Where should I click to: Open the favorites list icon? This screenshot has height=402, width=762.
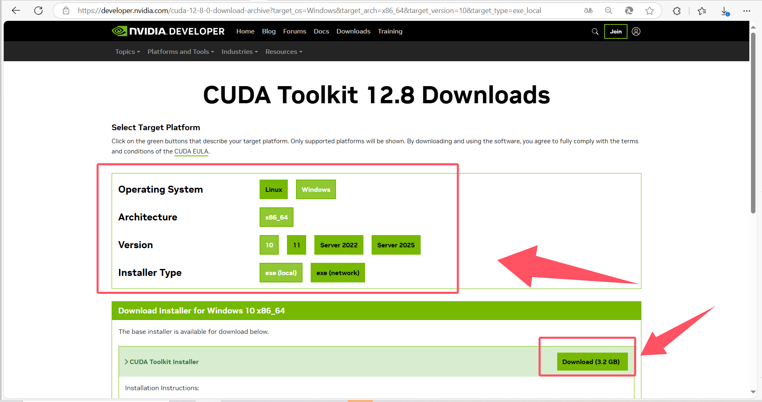pos(702,11)
